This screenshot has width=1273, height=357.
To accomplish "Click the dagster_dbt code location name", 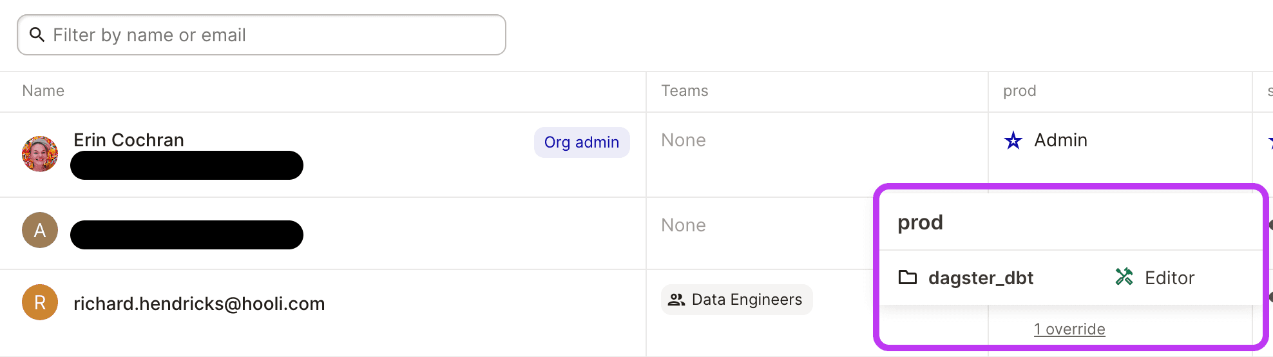I will 981,278.
